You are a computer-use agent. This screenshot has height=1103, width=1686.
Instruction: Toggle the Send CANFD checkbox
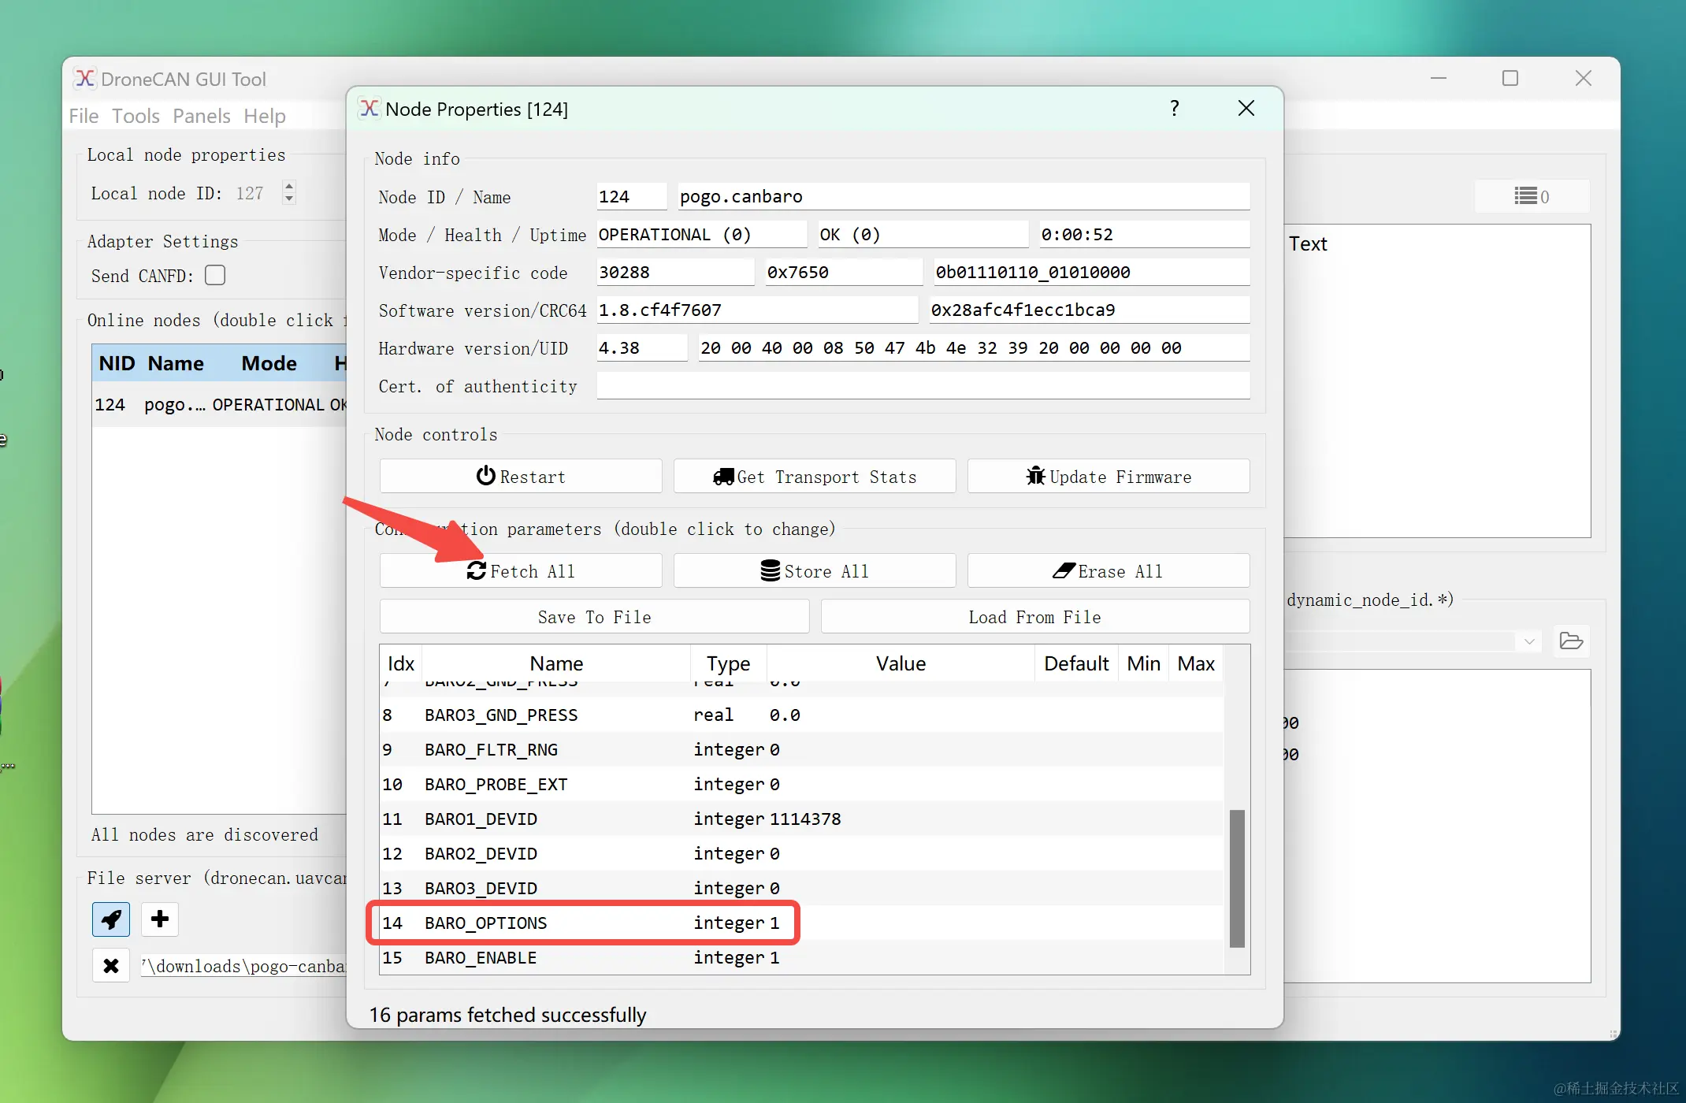(x=215, y=275)
